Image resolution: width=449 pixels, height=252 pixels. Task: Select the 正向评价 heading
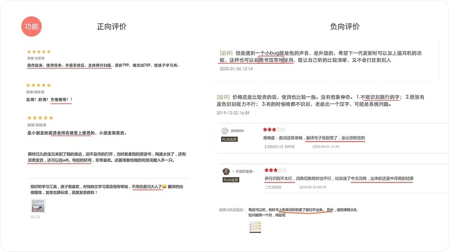tap(112, 26)
